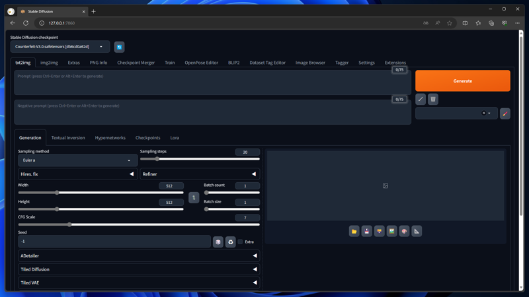Click the Seed input field
Screen dimensions: 529x297
click(x=114, y=242)
